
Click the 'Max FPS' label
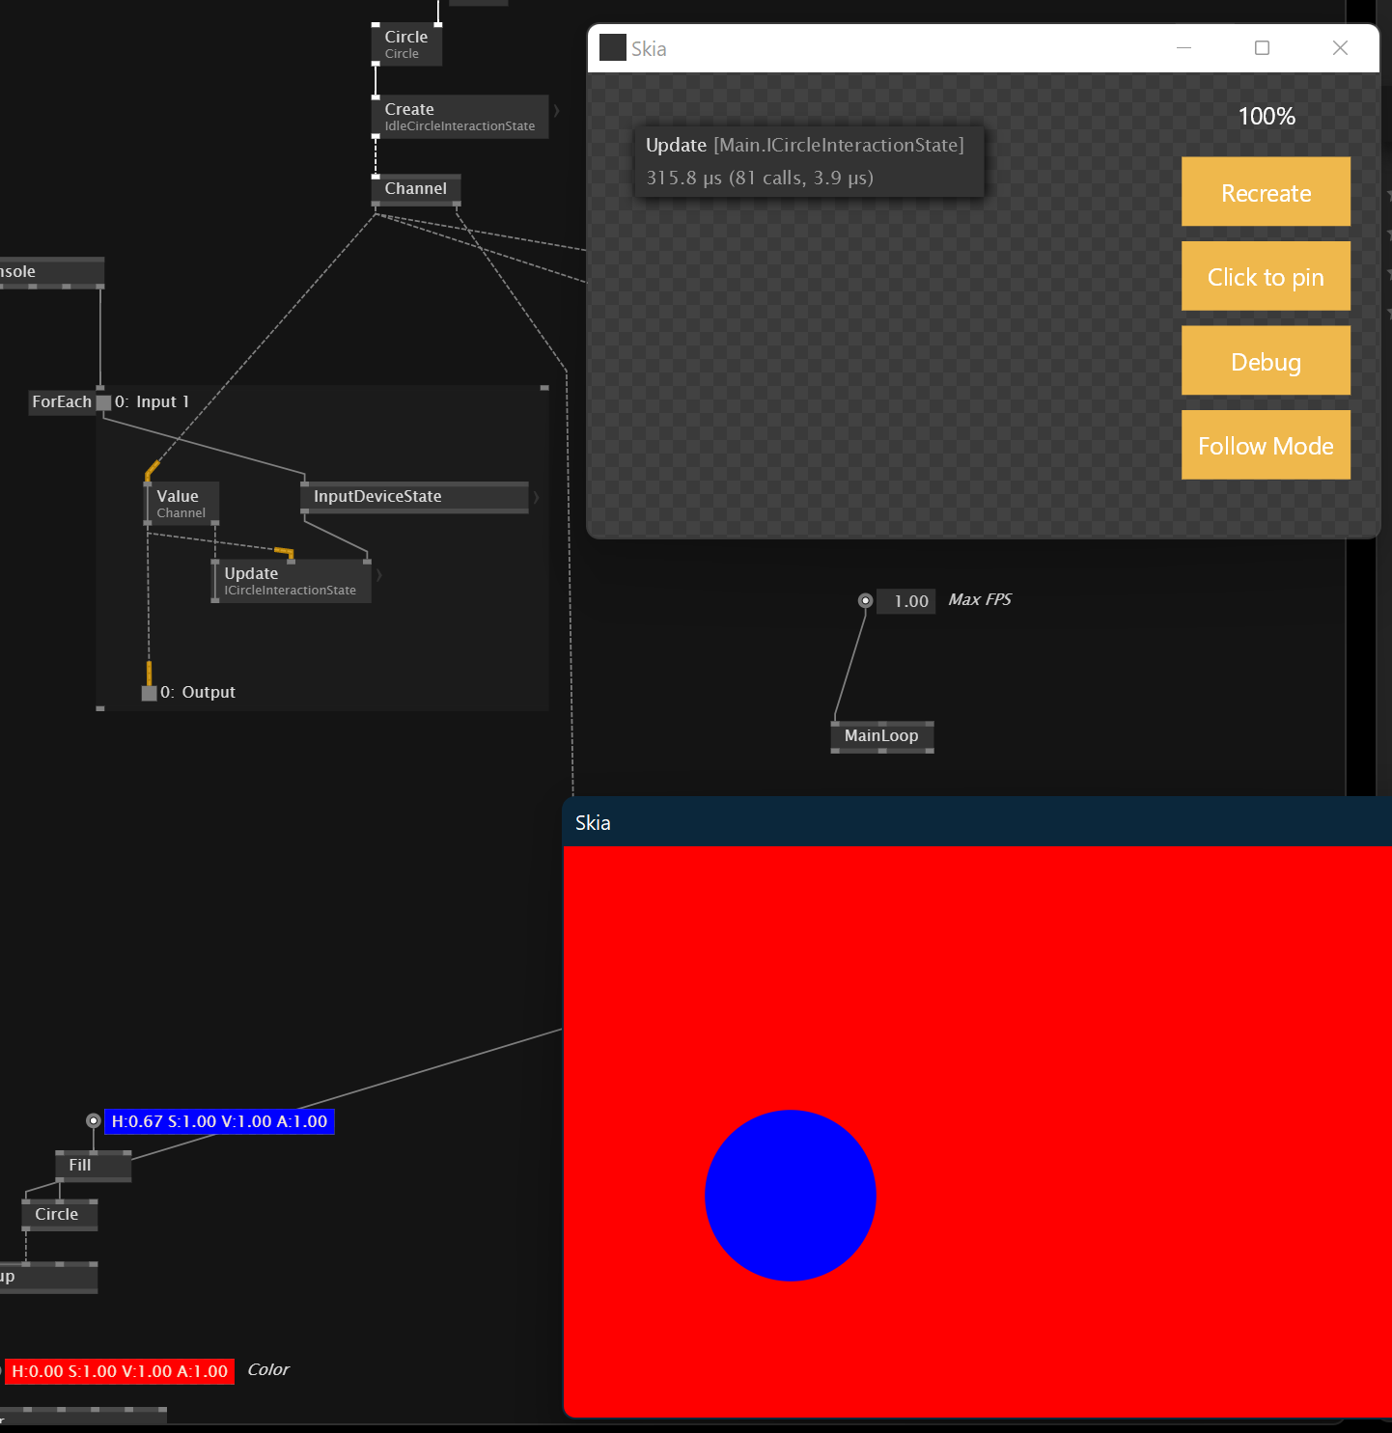click(x=980, y=600)
